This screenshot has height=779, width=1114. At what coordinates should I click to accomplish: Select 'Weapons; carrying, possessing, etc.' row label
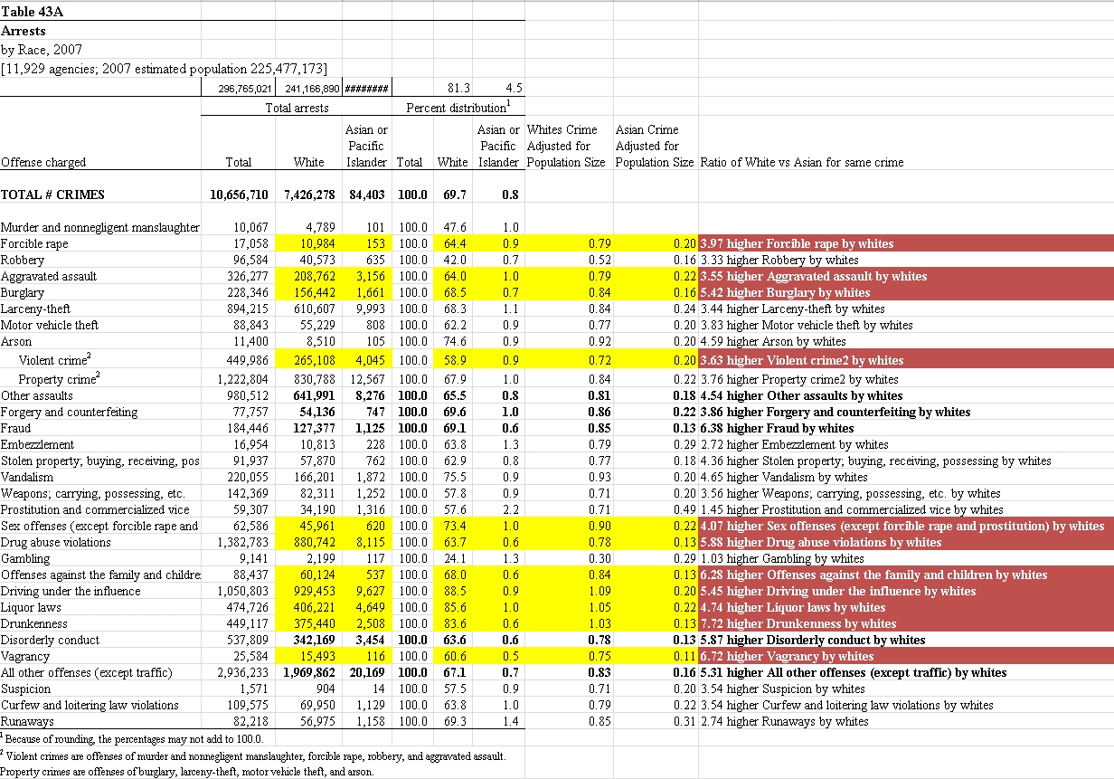93,493
